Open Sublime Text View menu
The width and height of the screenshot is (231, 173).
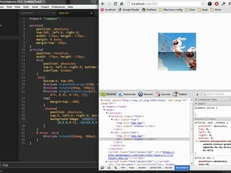pyautogui.click(x=17, y=7)
